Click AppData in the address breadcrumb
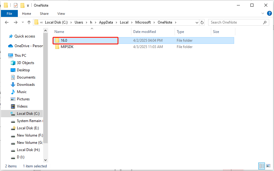The width and height of the screenshot is (274, 171). point(106,22)
